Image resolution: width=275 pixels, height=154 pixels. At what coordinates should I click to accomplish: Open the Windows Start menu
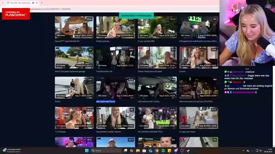(87, 151)
